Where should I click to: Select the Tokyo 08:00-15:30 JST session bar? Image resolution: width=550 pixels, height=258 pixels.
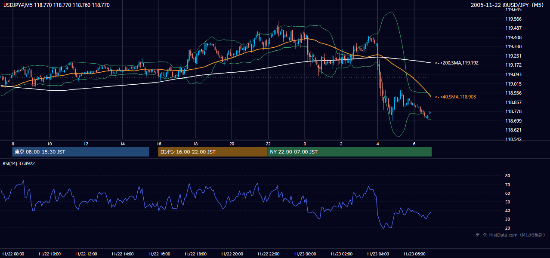80,152
